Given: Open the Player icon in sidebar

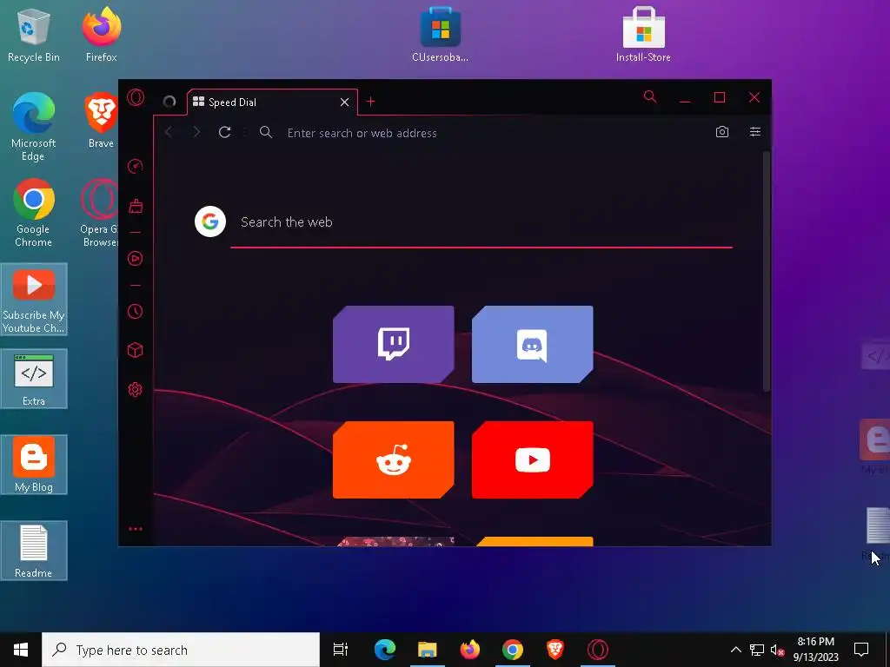Looking at the screenshot, I should pyautogui.click(x=135, y=259).
